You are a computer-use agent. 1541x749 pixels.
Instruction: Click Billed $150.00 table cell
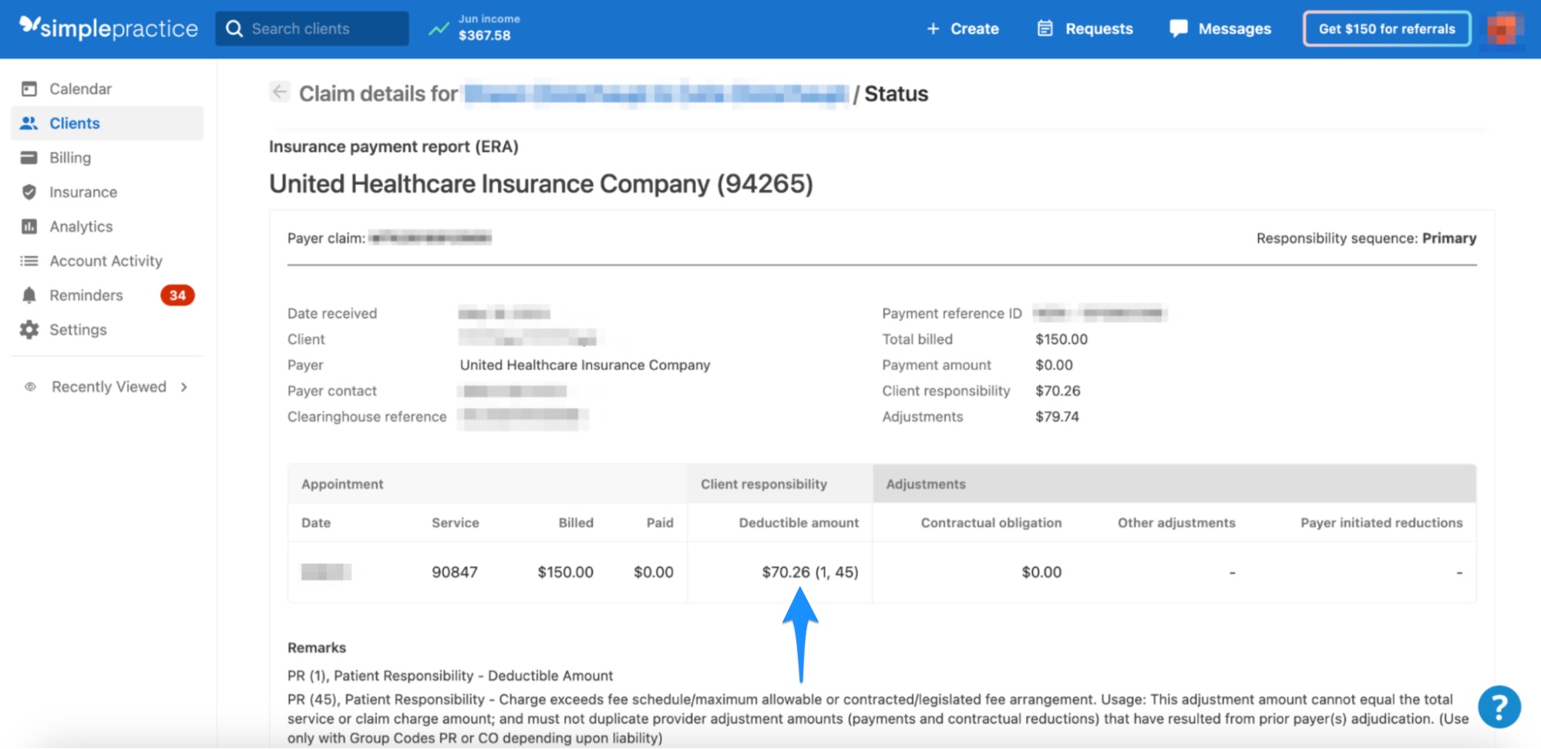click(x=565, y=573)
